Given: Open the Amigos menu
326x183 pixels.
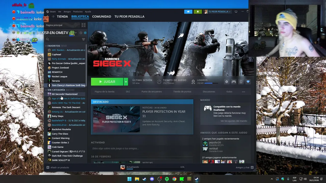Looking at the screenshot, I should pyautogui.click(x=67, y=12).
